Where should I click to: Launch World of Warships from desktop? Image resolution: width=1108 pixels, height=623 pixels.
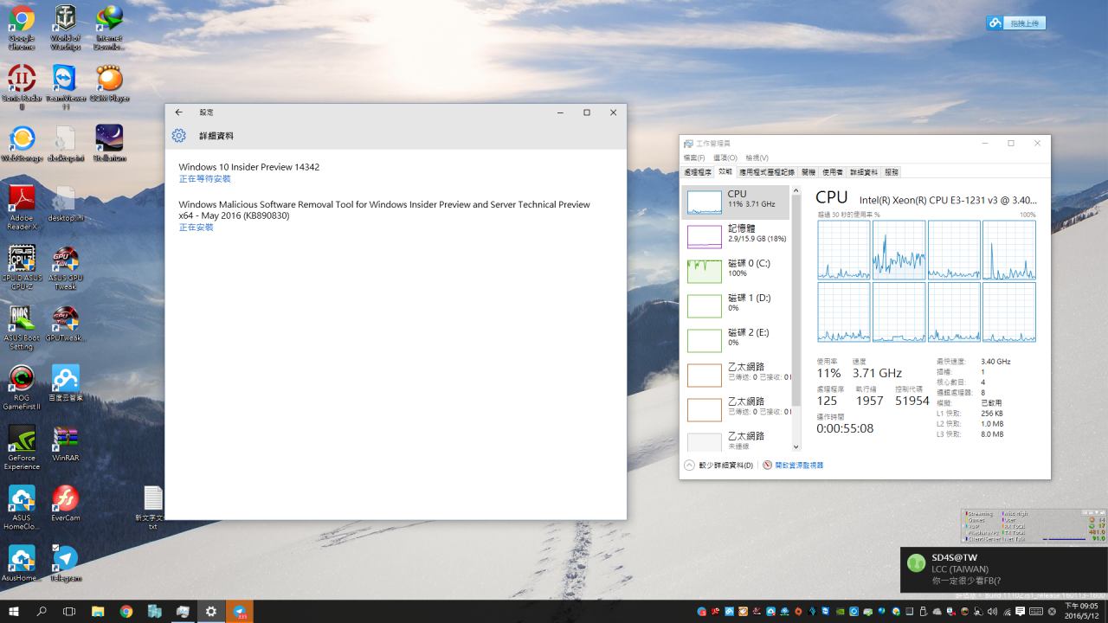(66, 19)
